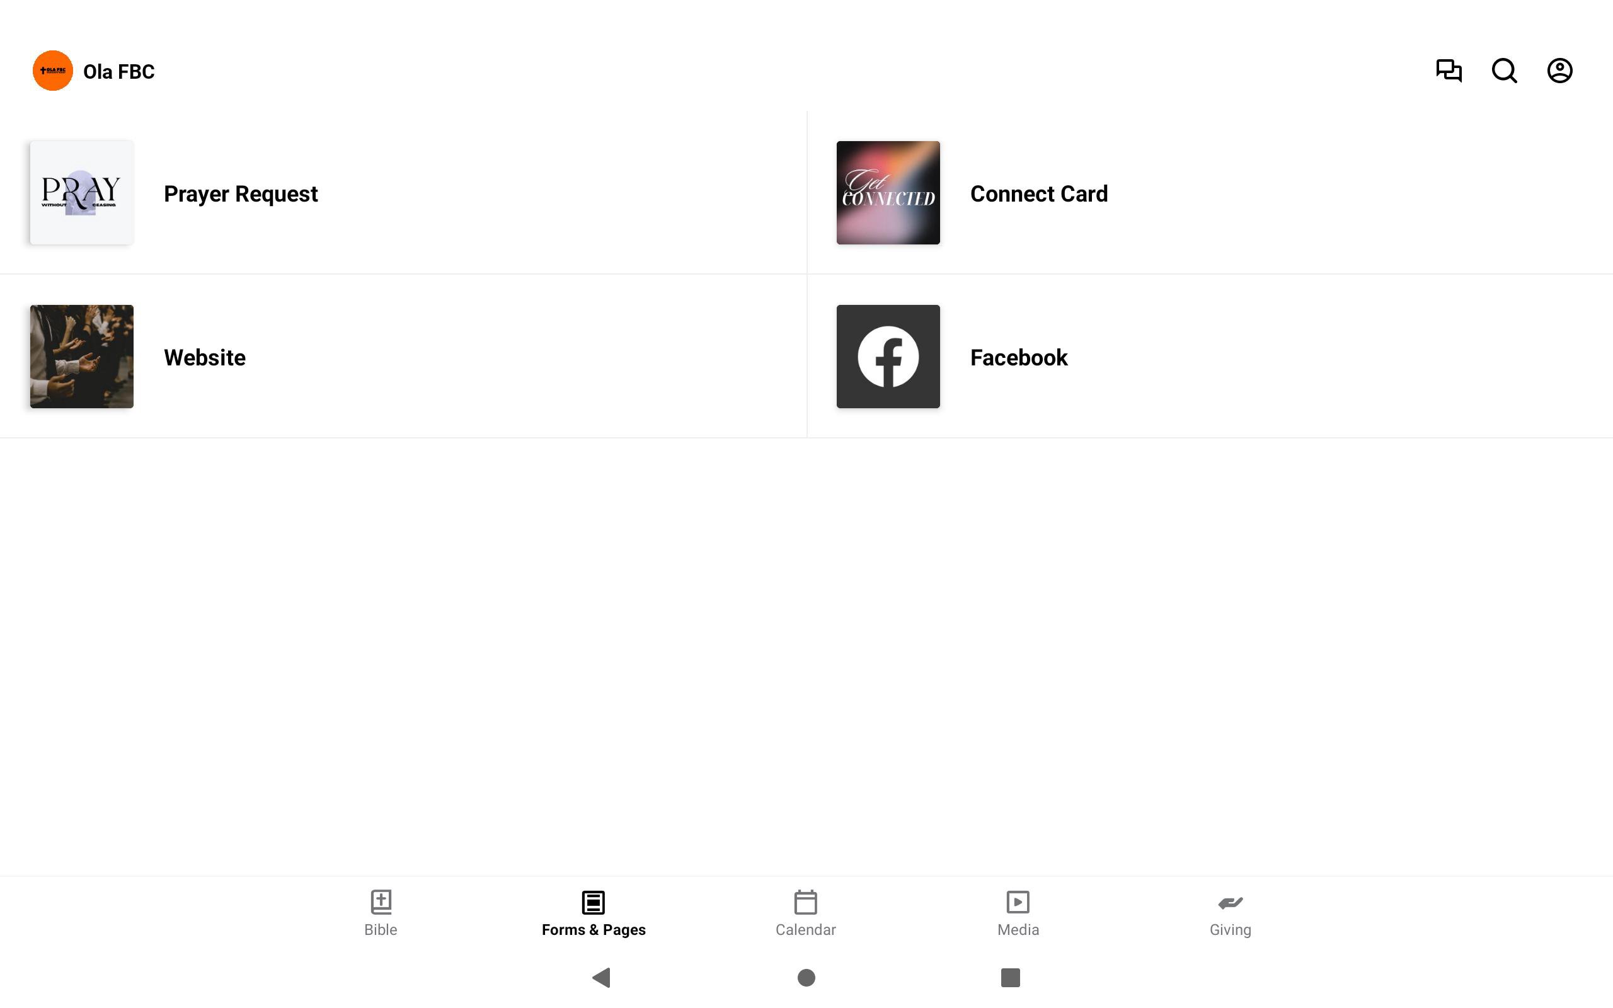The image size is (1613, 1008).
Task: Tap the Forms & Pages icon
Action: (593, 902)
